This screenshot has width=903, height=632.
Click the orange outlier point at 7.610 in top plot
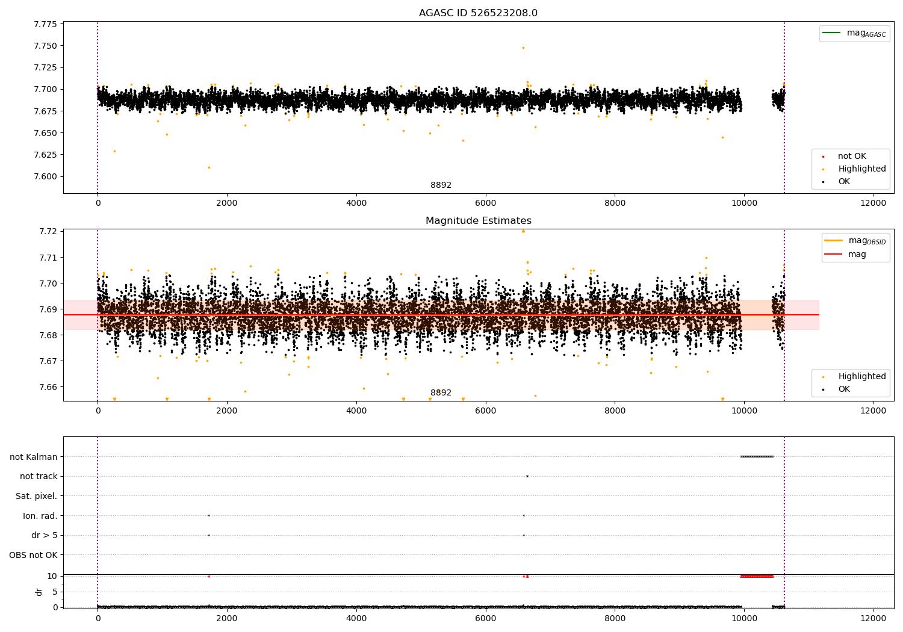point(209,167)
